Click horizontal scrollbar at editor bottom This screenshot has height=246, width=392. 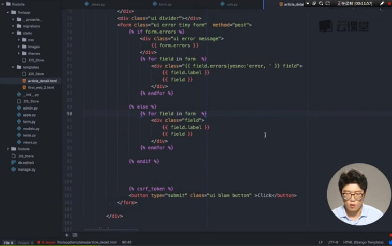[x=111, y=230]
